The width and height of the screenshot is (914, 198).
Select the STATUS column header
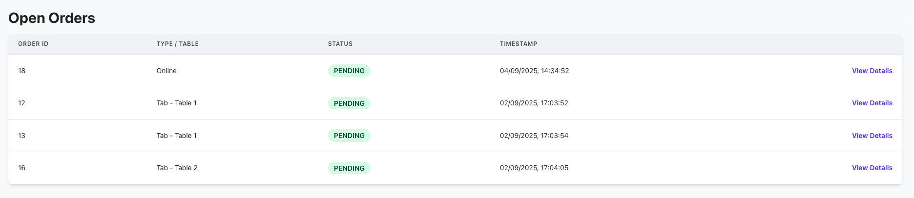340,44
